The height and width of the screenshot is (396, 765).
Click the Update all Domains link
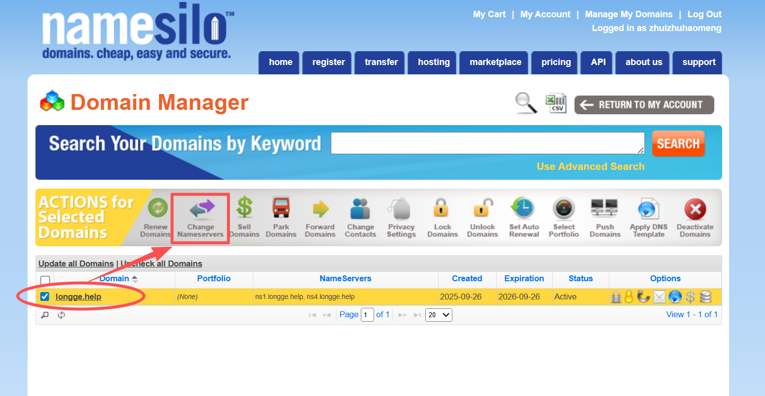76,264
